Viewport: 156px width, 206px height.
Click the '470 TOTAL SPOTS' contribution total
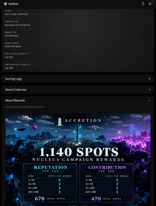[x=106, y=198]
